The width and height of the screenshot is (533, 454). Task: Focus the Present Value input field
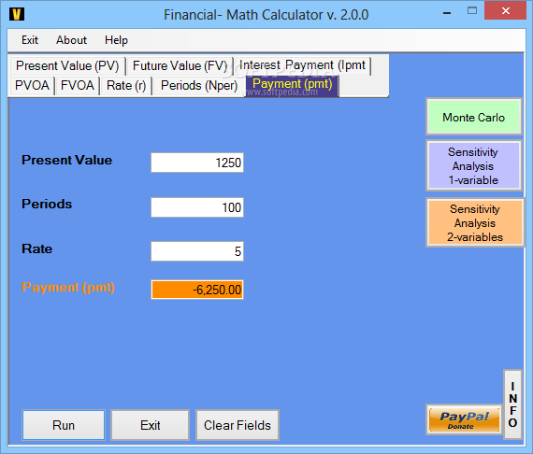[197, 163]
